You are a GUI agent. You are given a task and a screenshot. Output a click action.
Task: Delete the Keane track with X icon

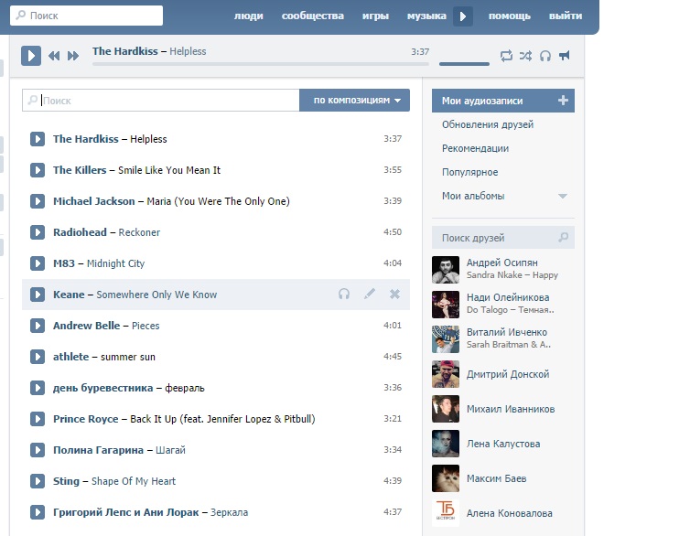click(x=394, y=295)
